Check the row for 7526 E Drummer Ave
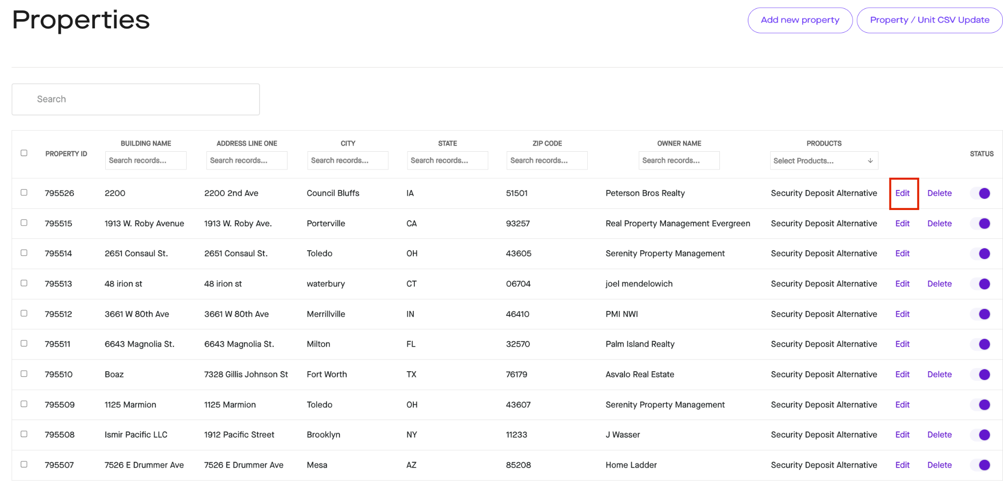The image size is (1003, 495). (x=24, y=464)
